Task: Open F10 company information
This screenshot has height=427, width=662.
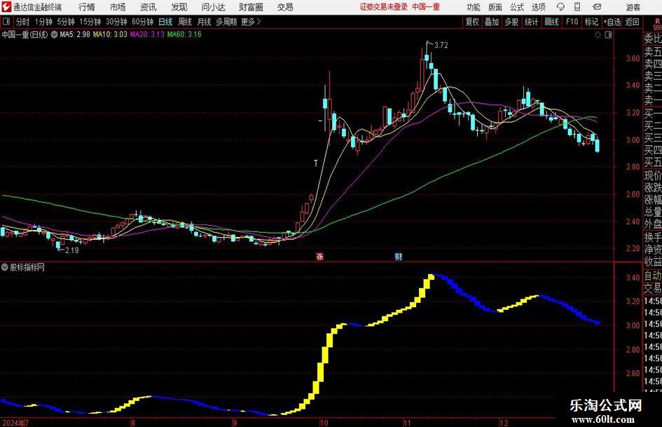Action: (x=572, y=22)
